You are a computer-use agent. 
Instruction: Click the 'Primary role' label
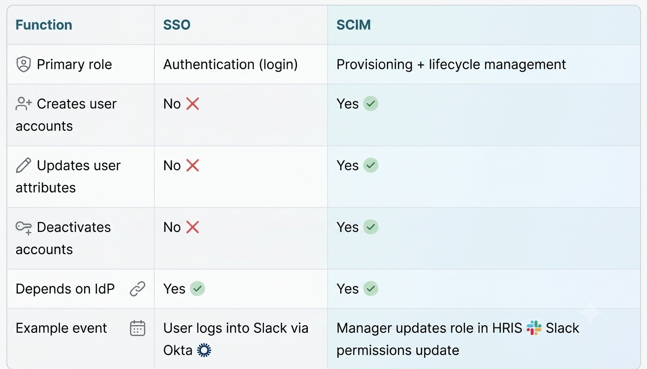74,64
